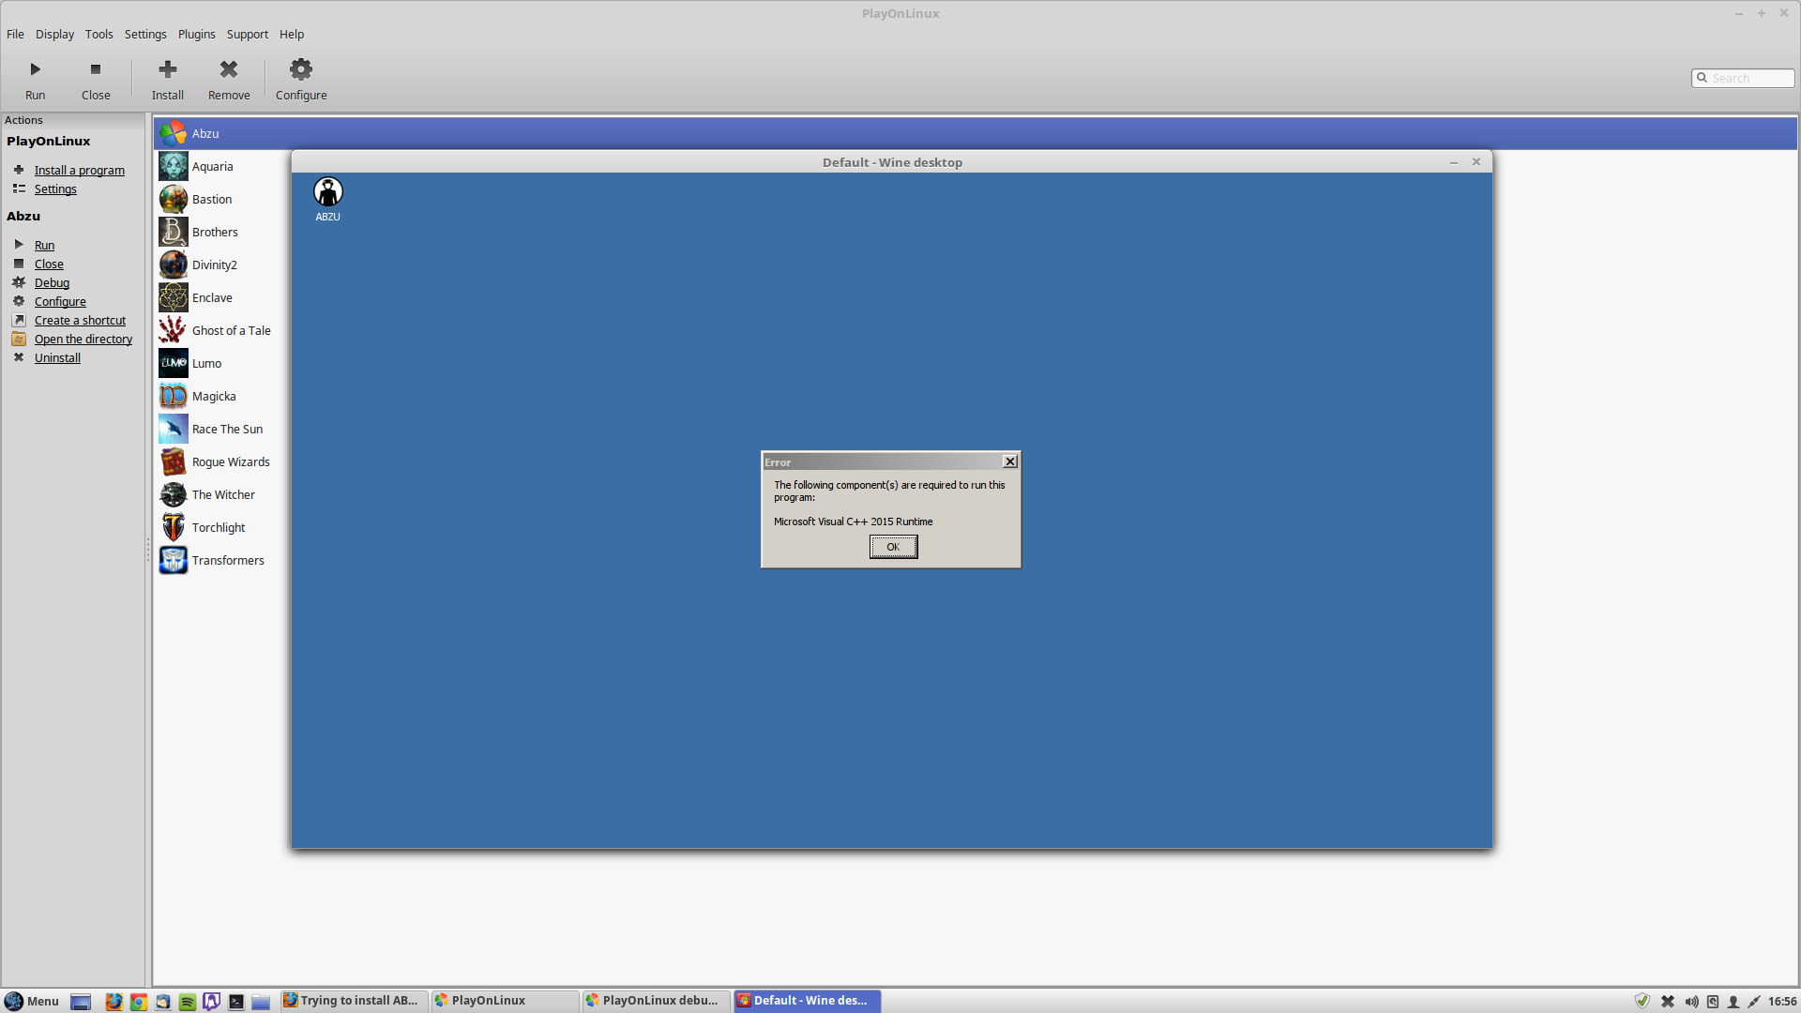Open the file manager launcher in panel

click(261, 1001)
